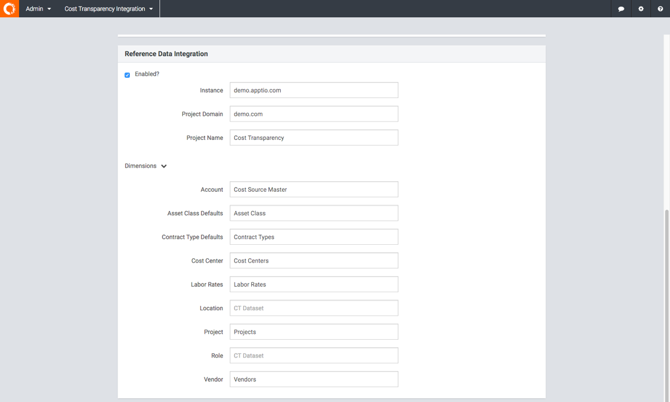This screenshot has height=402, width=670.
Task: Click the empty Location dataset field
Action: (313, 308)
